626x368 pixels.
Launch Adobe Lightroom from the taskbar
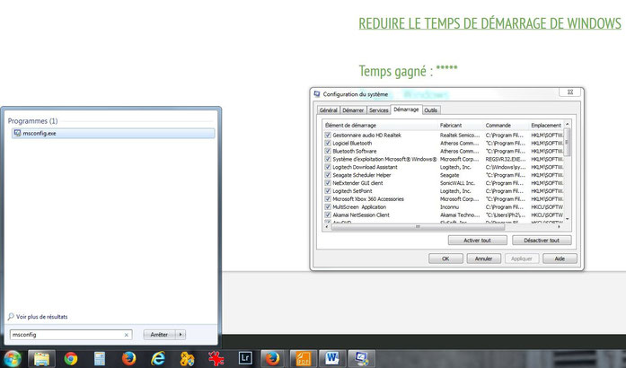tap(244, 358)
